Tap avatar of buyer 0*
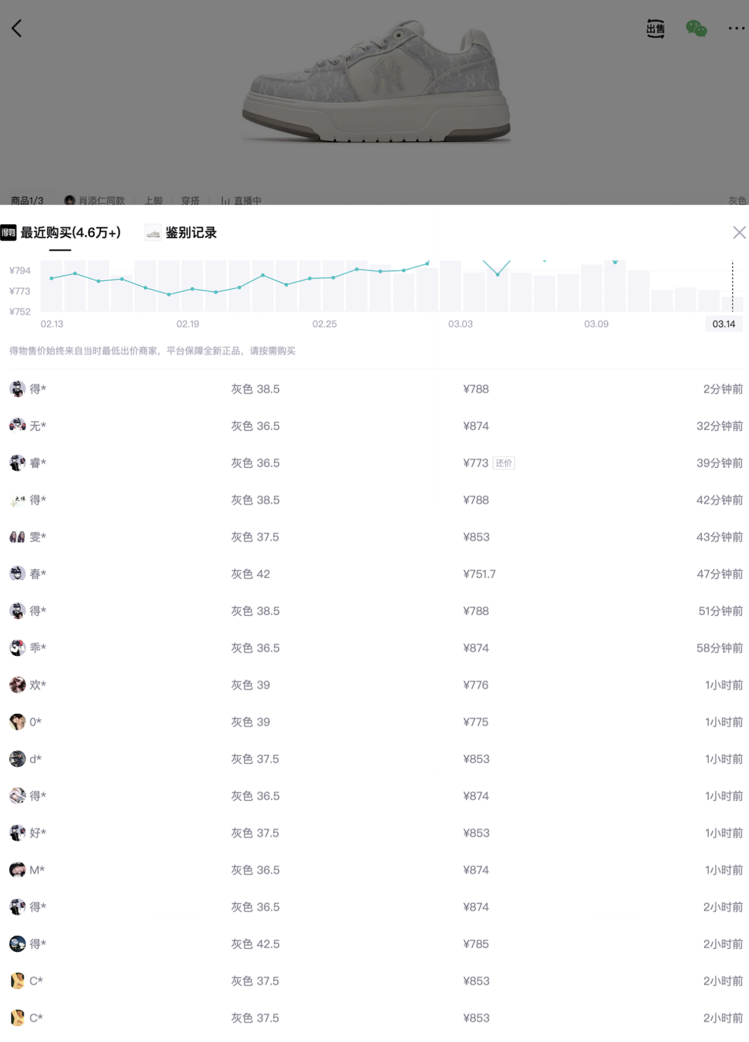The image size is (749, 1042). [18, 722]
